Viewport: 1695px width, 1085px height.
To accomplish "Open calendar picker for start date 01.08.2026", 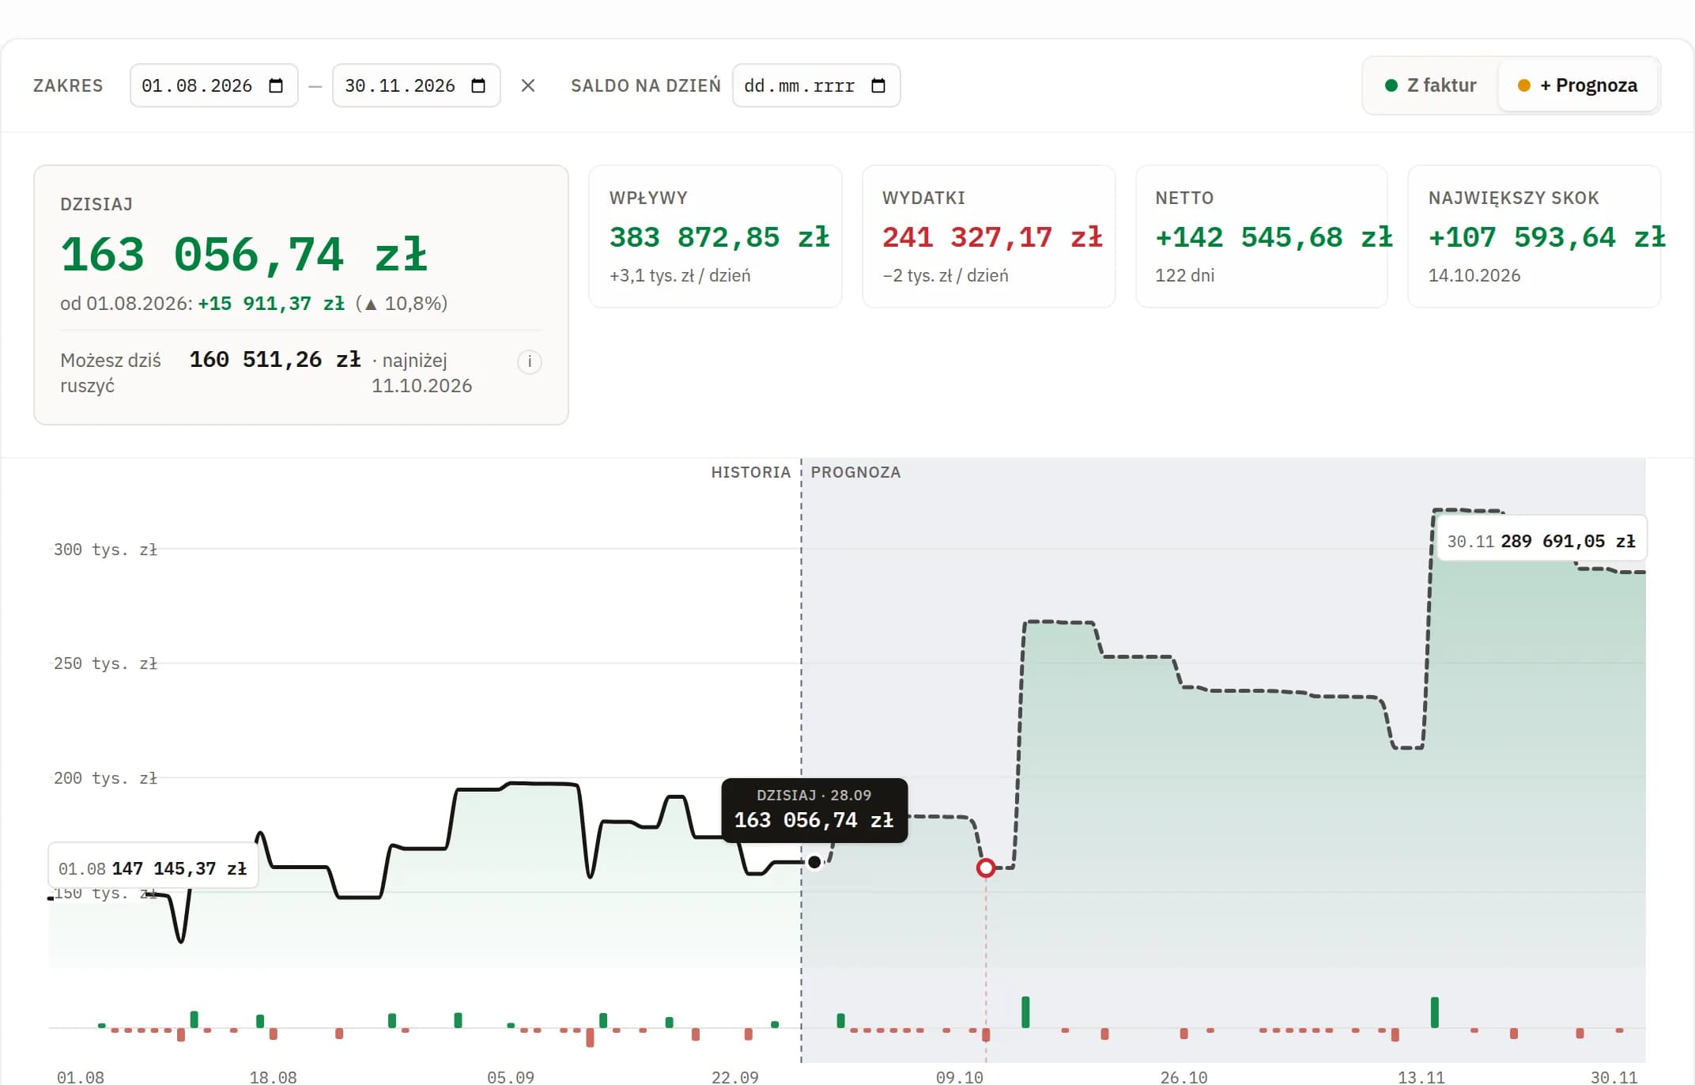I will tap(276, 85).
